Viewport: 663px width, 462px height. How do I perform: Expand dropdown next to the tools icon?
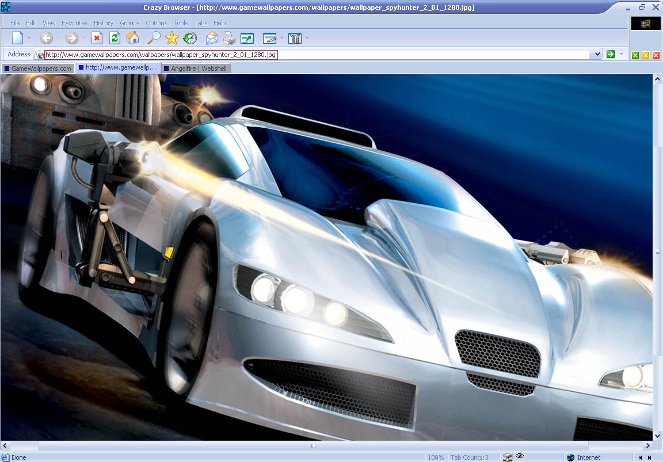tap(307, 39)
